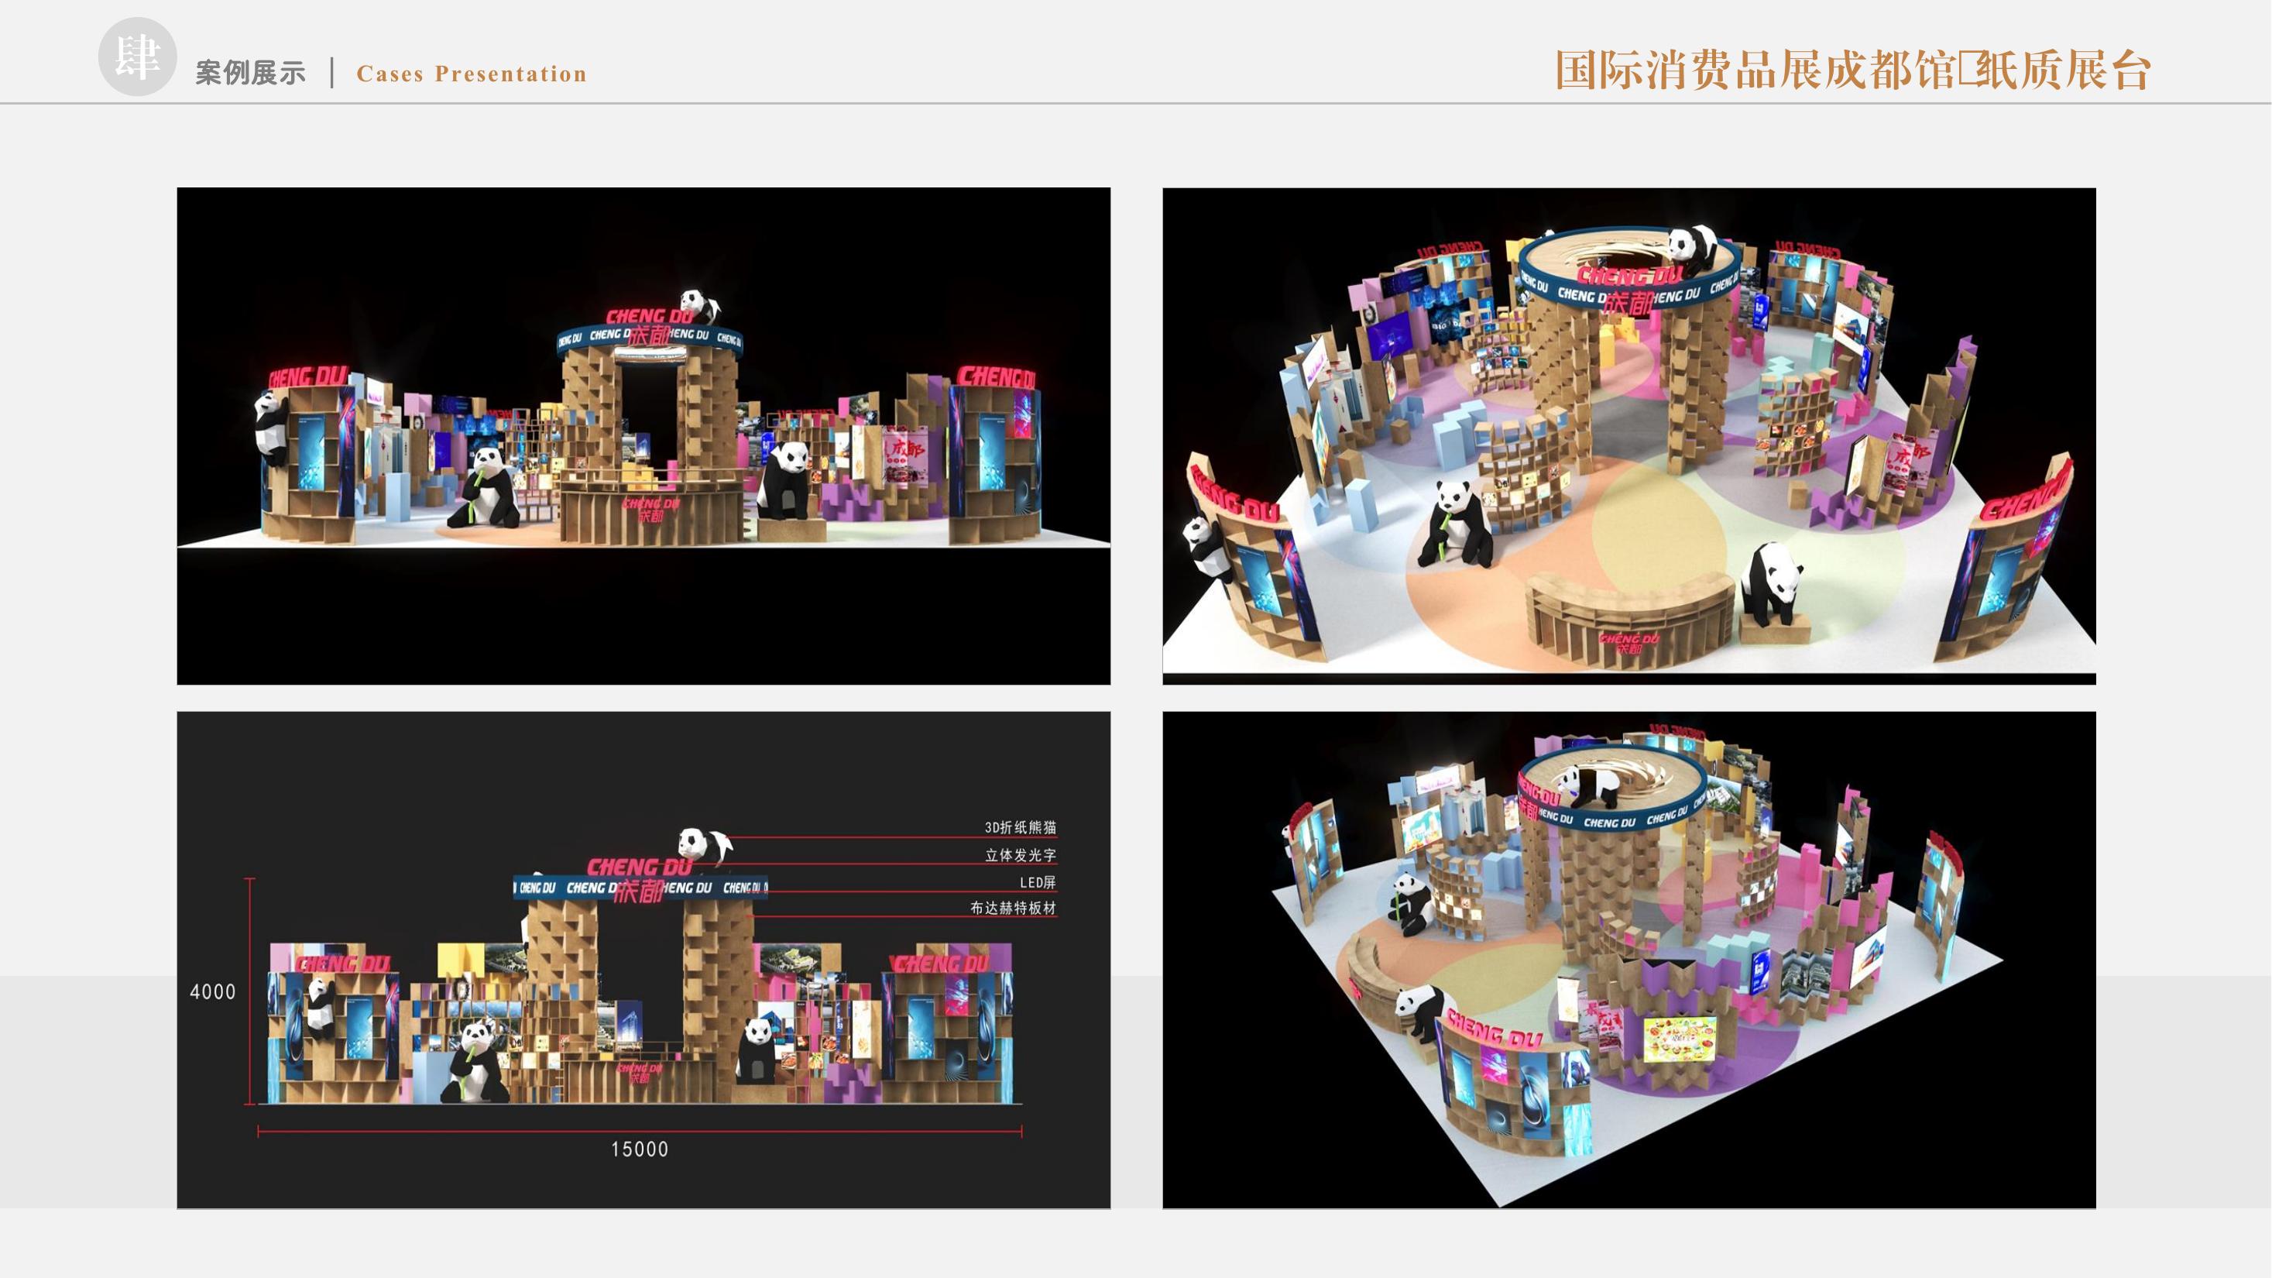This screenshot has height=1278, width=2272.
Task: Click the round 肆 section number badge
Action: tap(137, 57)
